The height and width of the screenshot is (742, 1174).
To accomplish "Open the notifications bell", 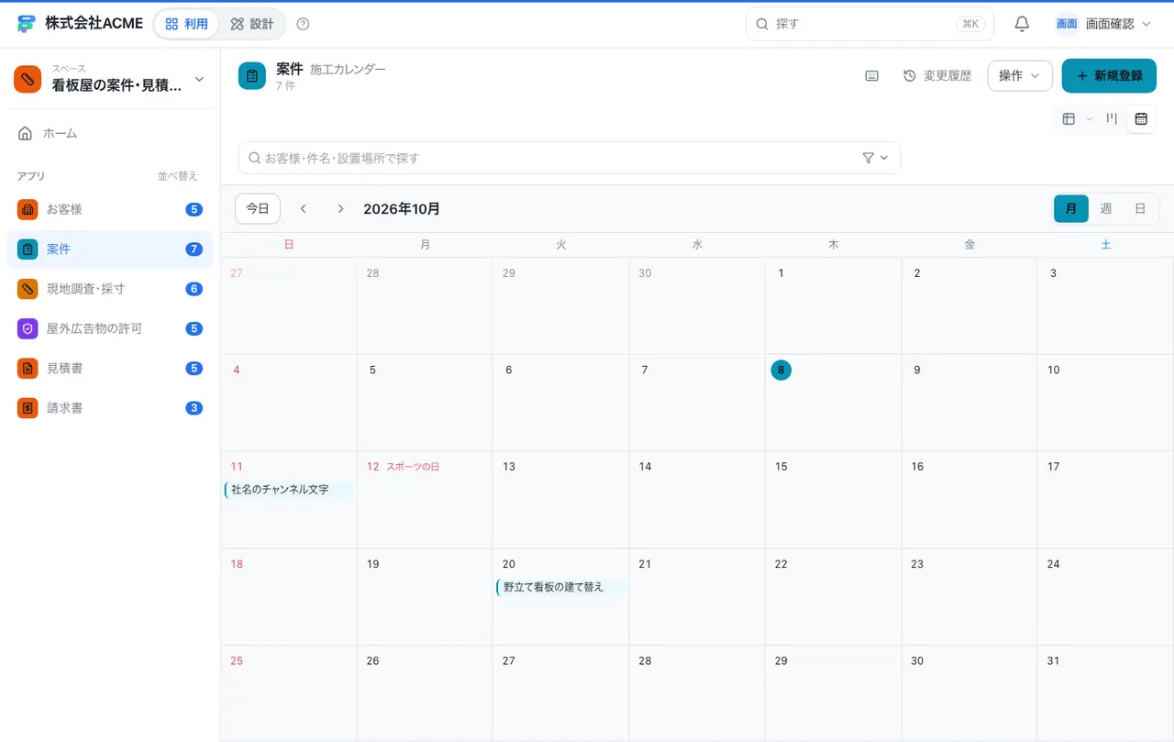I will point(1022,24).
